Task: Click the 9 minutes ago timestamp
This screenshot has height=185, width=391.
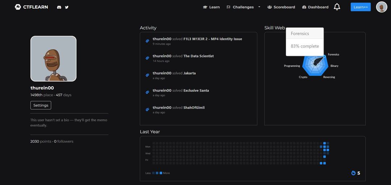Action: [162, 44]
